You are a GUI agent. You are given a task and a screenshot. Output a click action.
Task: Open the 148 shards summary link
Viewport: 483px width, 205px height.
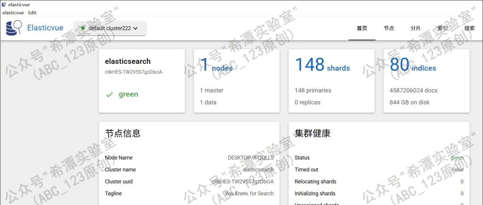[322, 65]
